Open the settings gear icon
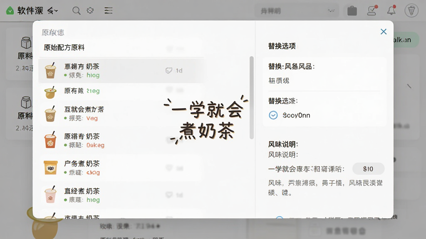 [90, 10]
